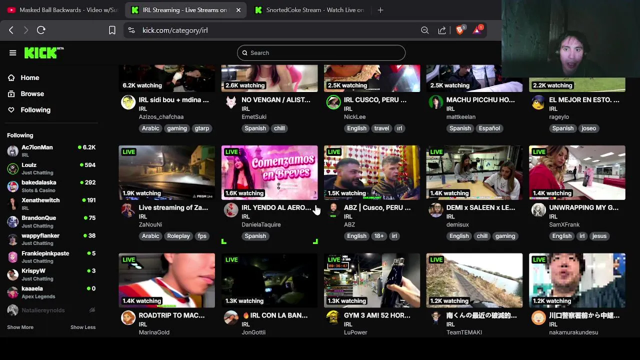Open BrandonQue in Following list
The height and width of the screenshot is (360, 640).
(x=51, y=221)
